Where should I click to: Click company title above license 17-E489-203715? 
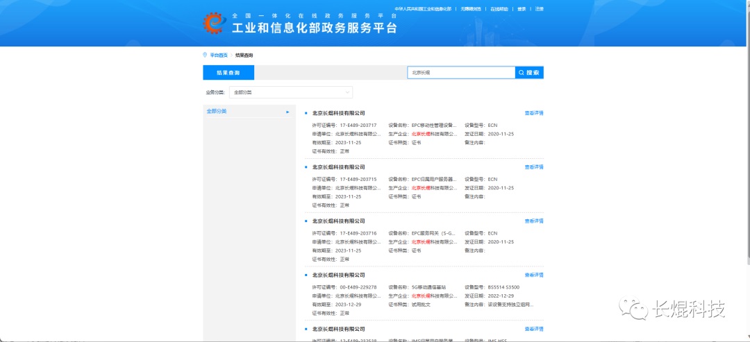click(338, 167)
